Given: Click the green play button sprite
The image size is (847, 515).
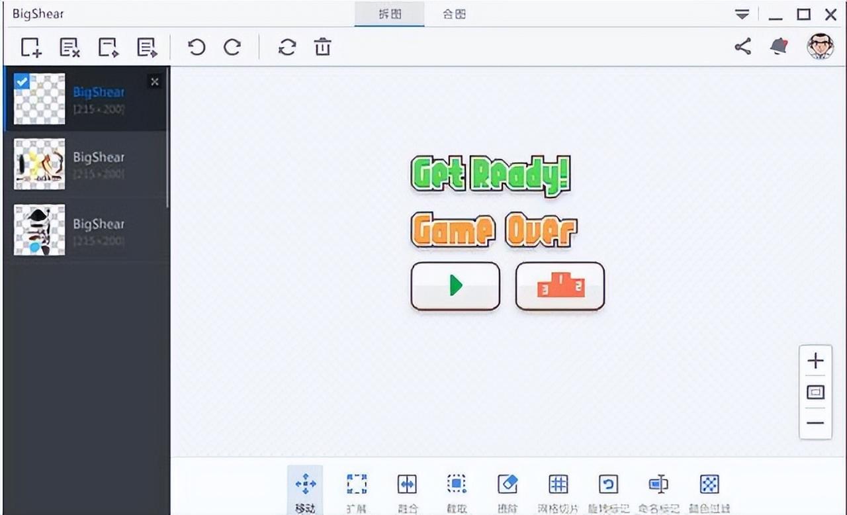Looking at the screenshot, I should [455, 286].
